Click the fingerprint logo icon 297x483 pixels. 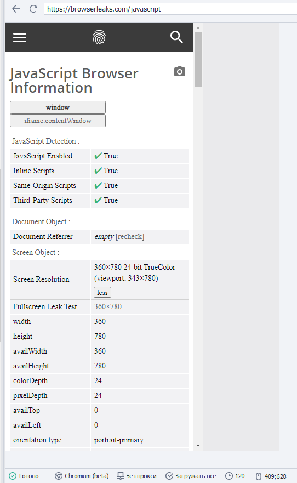[x=99, y=37]
